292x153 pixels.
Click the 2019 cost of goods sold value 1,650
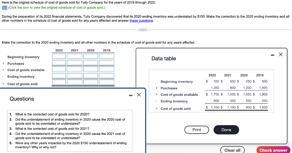(263, 107)
